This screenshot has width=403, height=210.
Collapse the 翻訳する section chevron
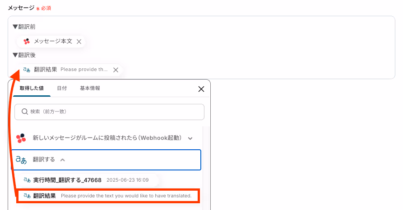pyautogui.click(x=62, y=160)
